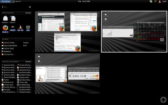This screenshot has width=168, height=105.
Task: Click the thumbnail icon beside simon.jpg
Action: click(18, 82)
